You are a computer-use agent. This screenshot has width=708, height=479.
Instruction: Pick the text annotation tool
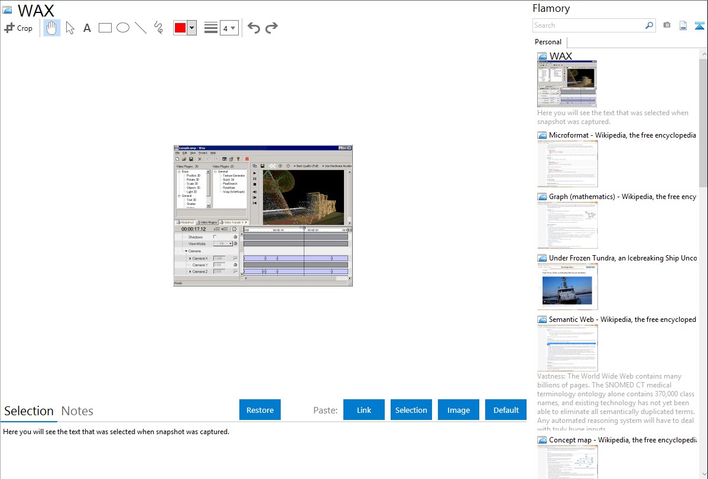pos(87,28)
